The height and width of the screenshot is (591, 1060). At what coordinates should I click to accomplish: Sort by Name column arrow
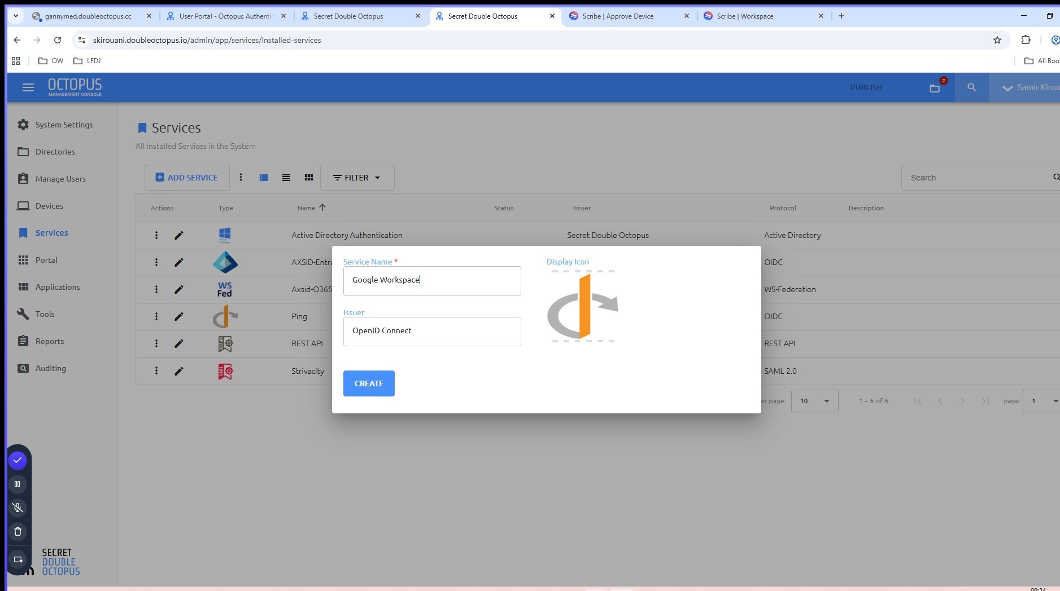[x=322, y=208]
